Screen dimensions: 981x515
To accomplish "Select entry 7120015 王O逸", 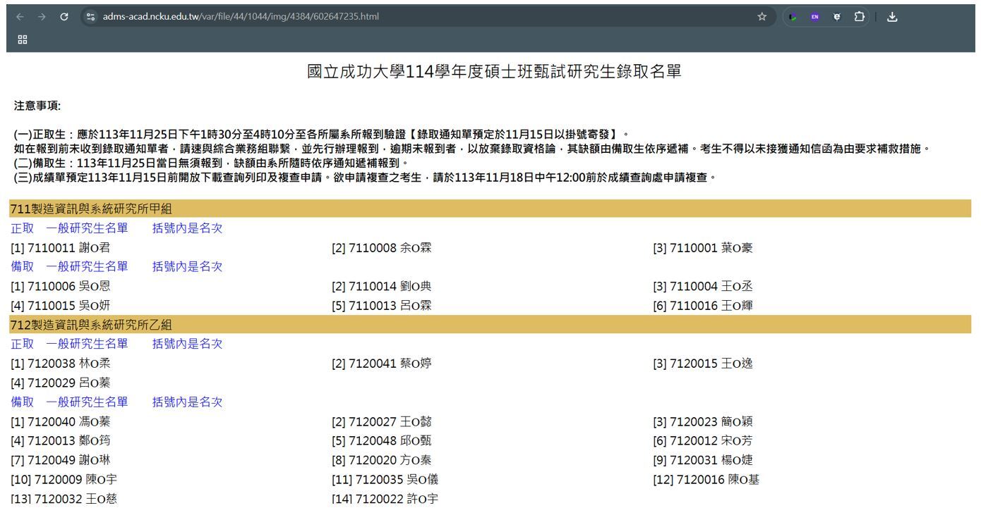I will click(x=703, y=364).
